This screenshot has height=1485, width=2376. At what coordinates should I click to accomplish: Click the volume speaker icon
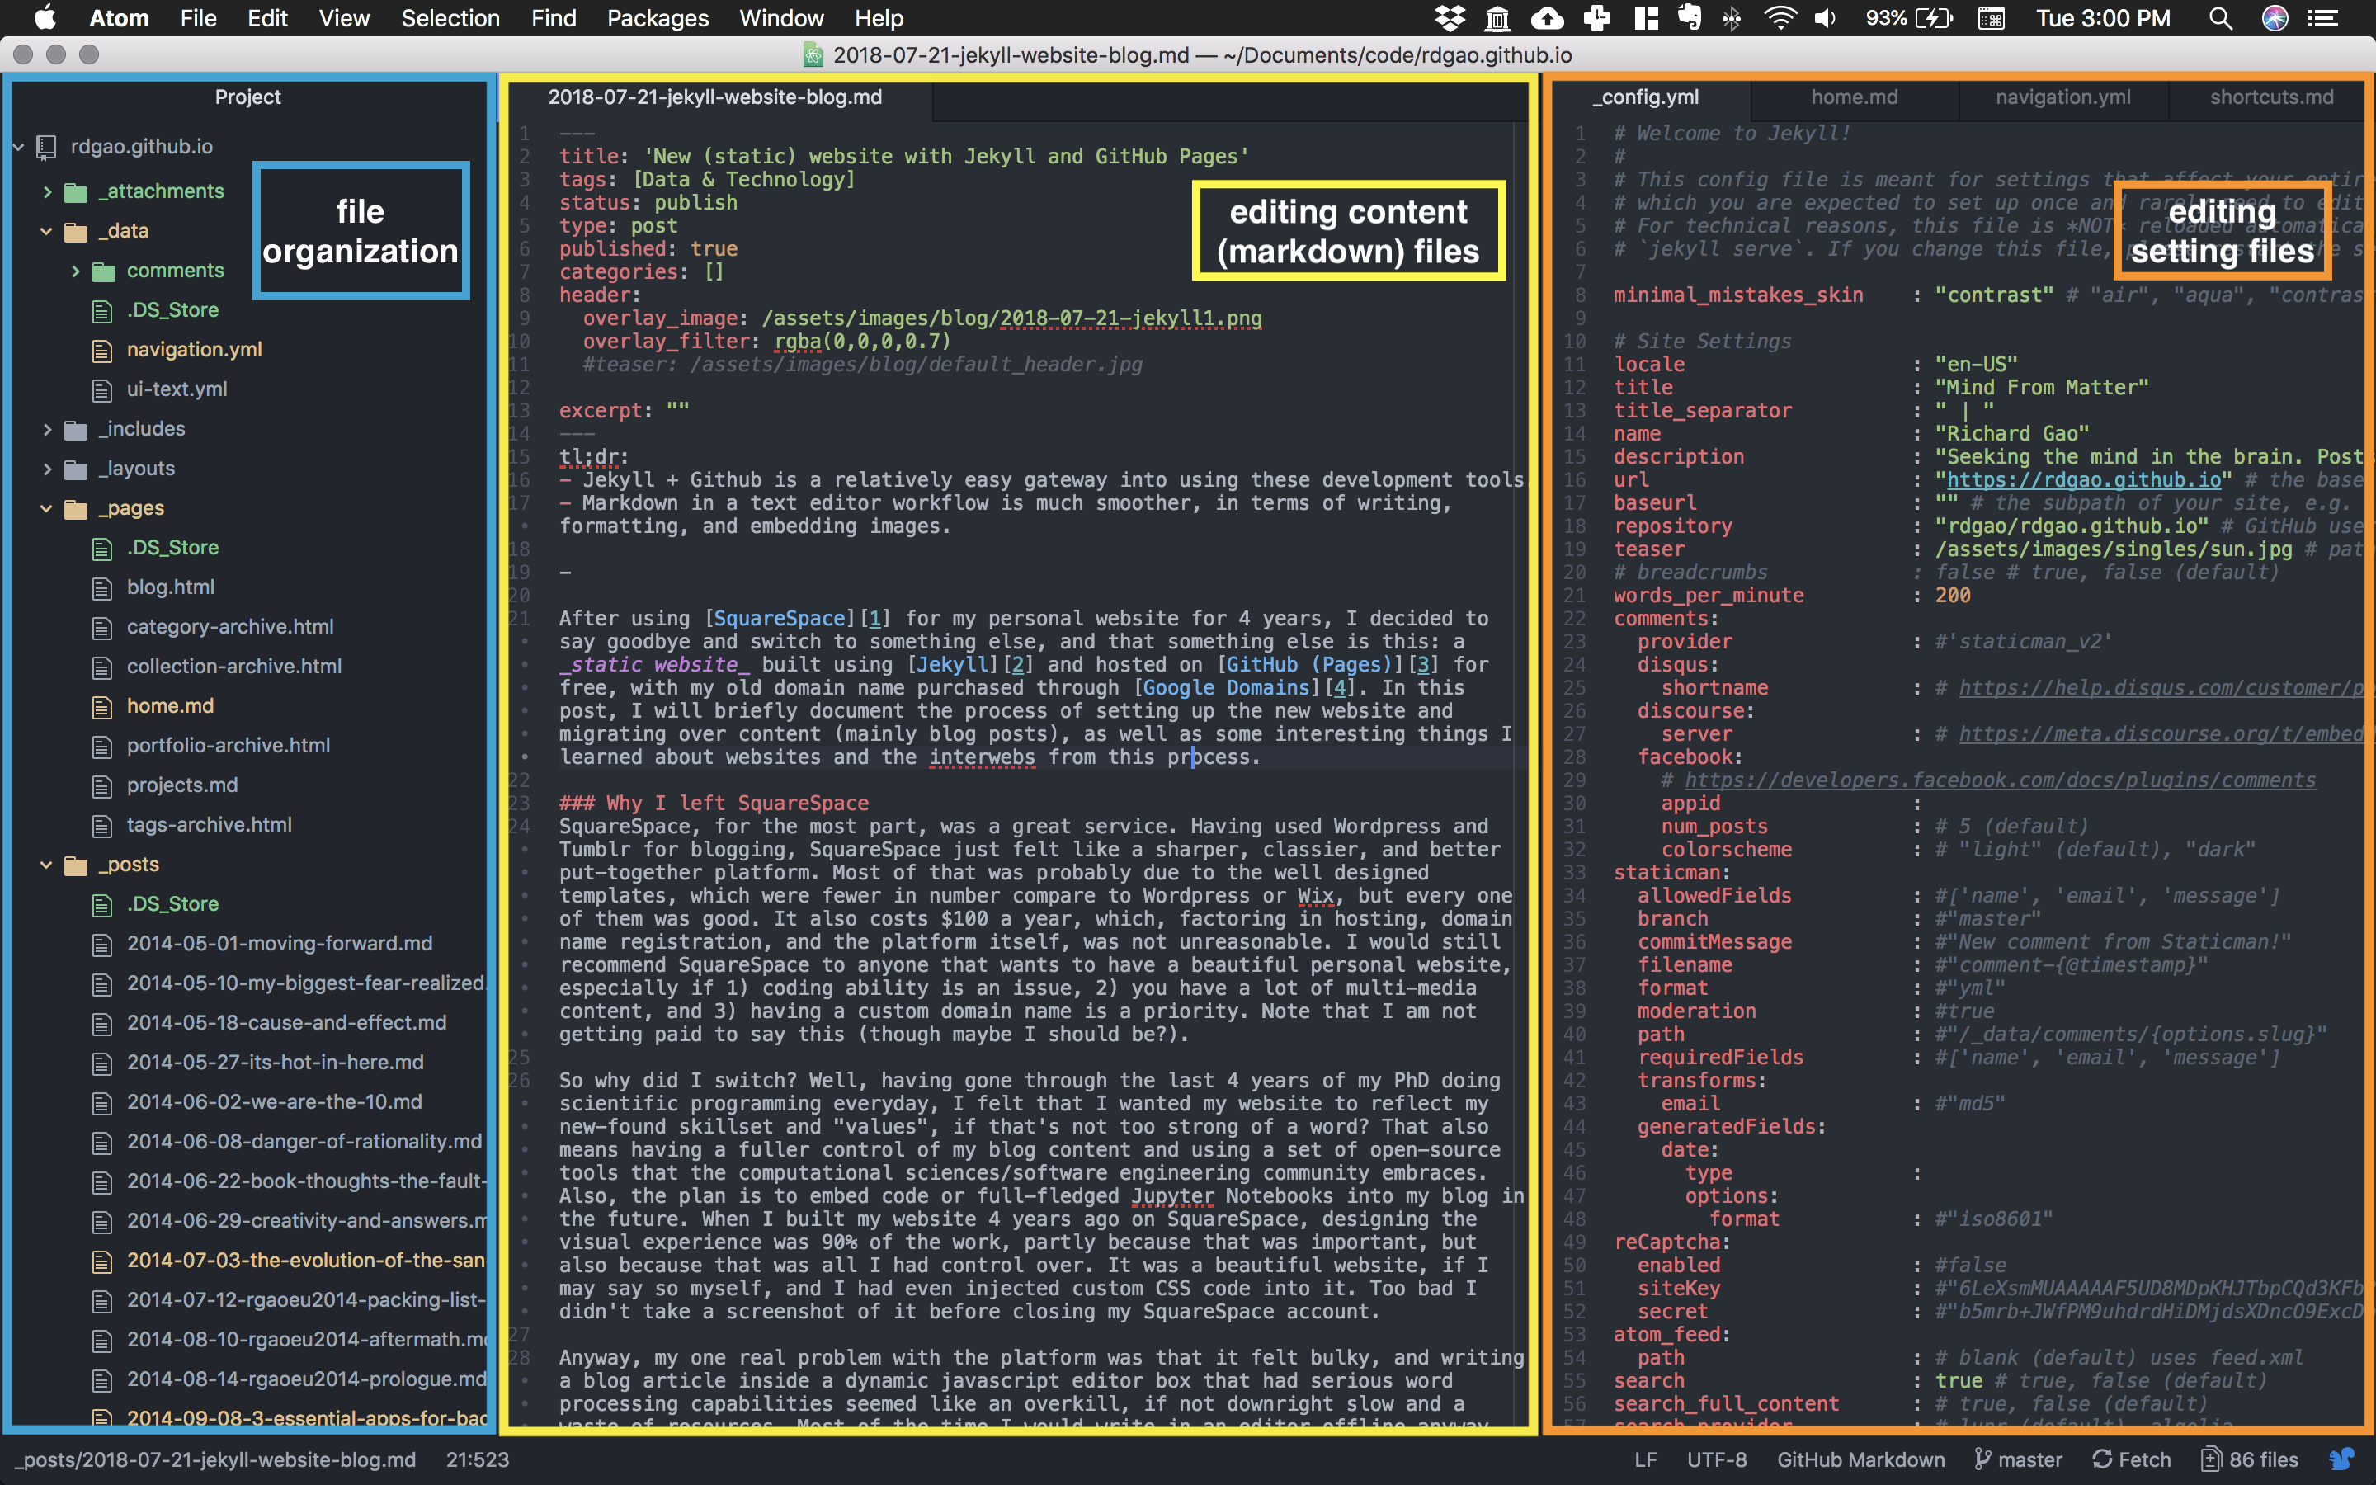(1825, 17)
